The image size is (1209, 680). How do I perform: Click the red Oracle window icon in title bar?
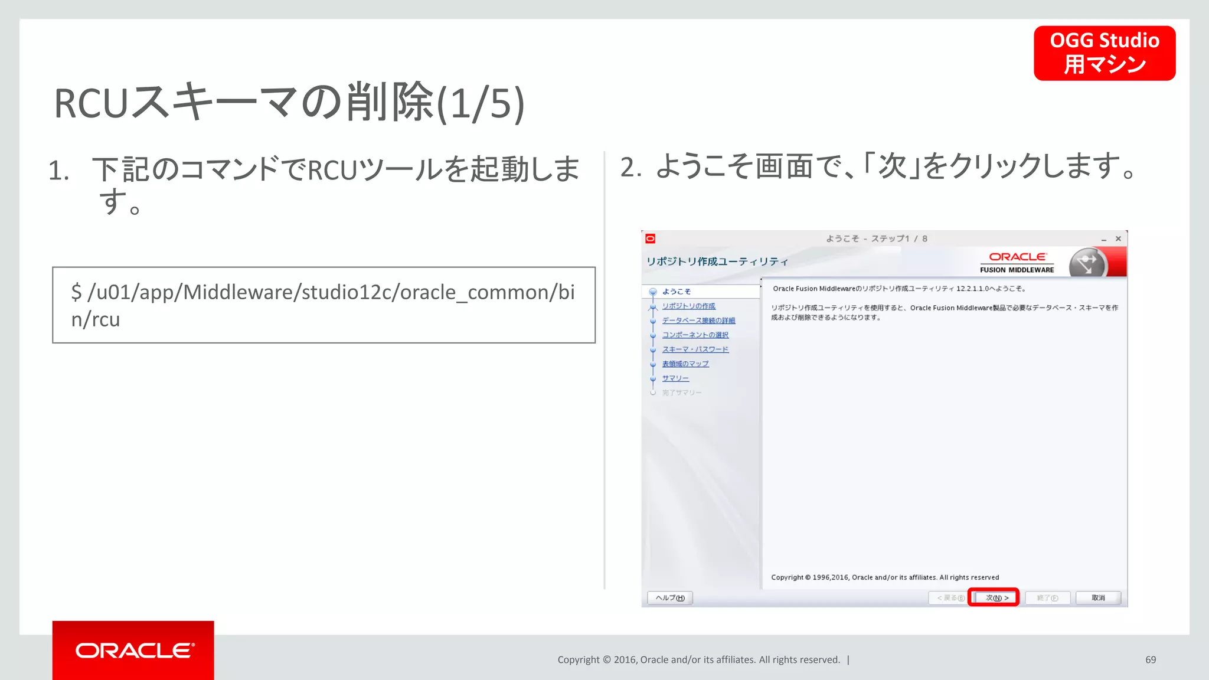click(651, 238)
